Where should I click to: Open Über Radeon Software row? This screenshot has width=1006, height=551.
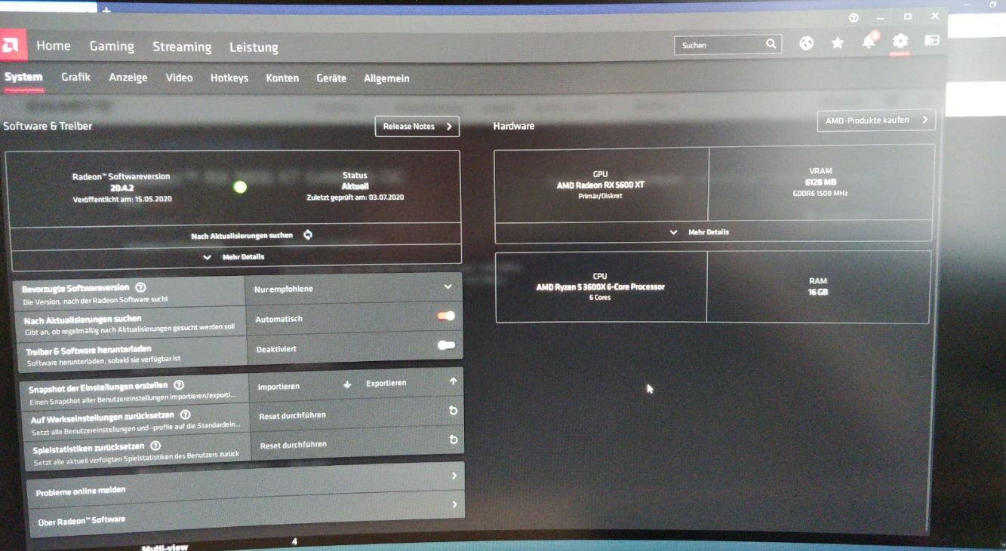248,512
